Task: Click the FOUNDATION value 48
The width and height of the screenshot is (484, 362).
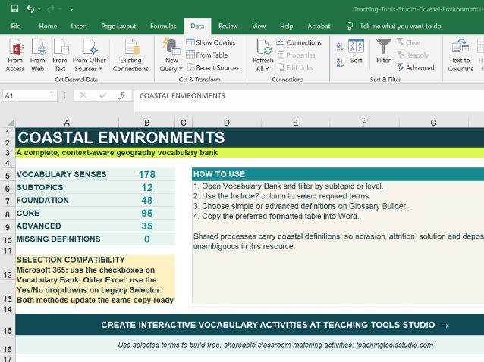Action: [147, 201]
